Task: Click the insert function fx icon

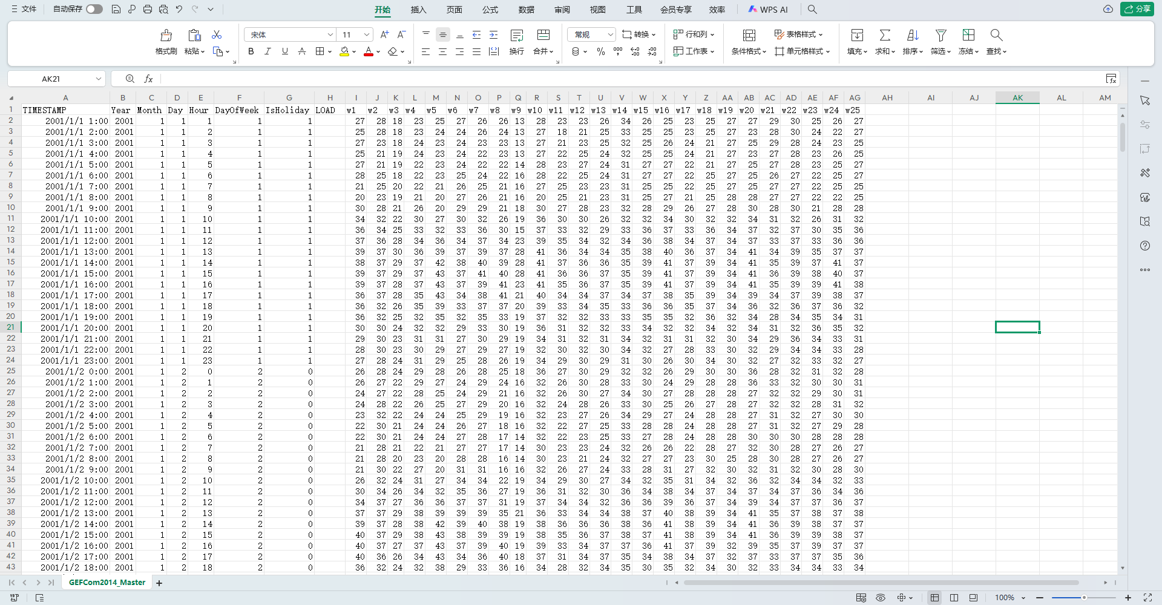Action: click(x=148, y=79)
